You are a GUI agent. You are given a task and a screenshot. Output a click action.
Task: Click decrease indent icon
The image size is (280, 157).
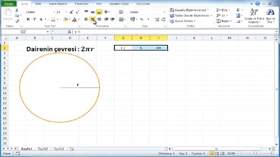point(106,19)
